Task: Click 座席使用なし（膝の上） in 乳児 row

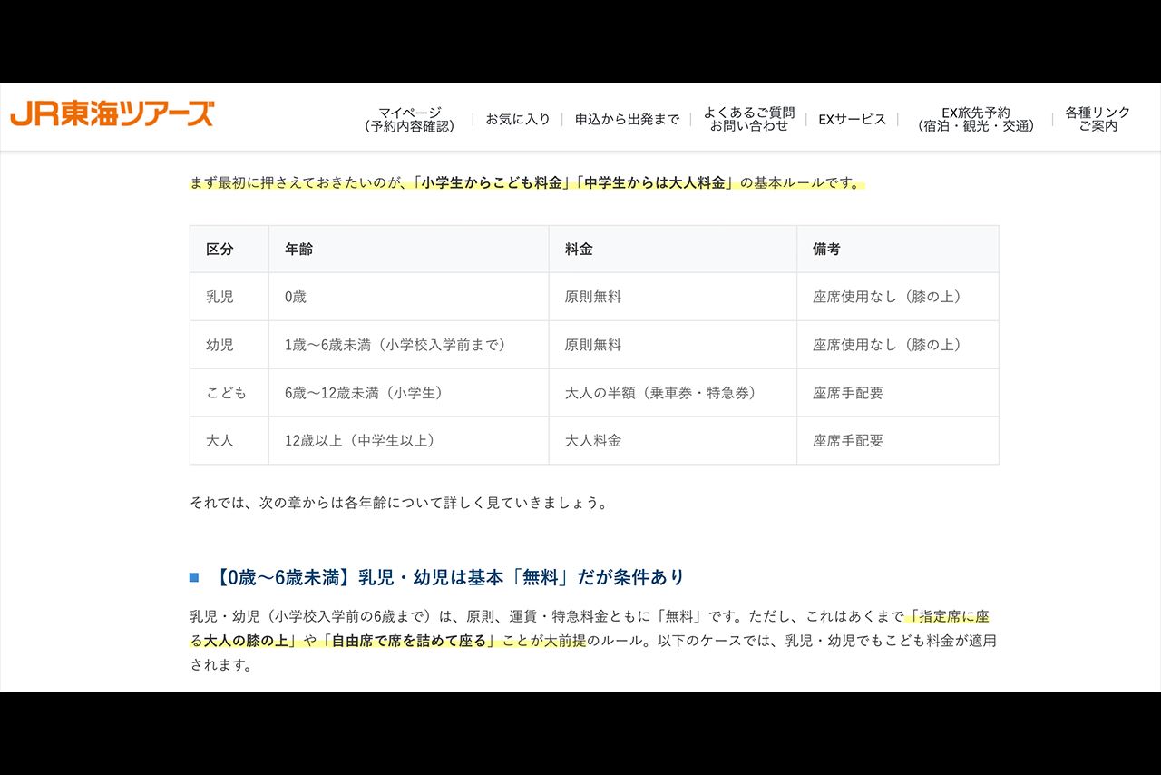Action: (887, 297)
